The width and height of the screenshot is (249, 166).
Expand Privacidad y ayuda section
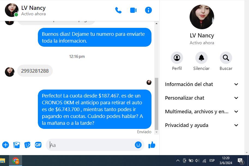(x=202, y=125)
